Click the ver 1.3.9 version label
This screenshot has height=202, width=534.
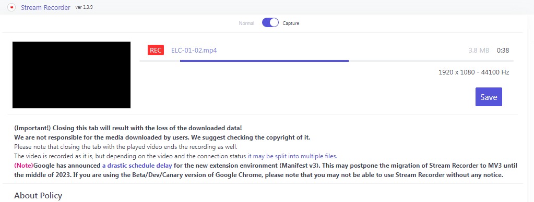tap(84, 7)
